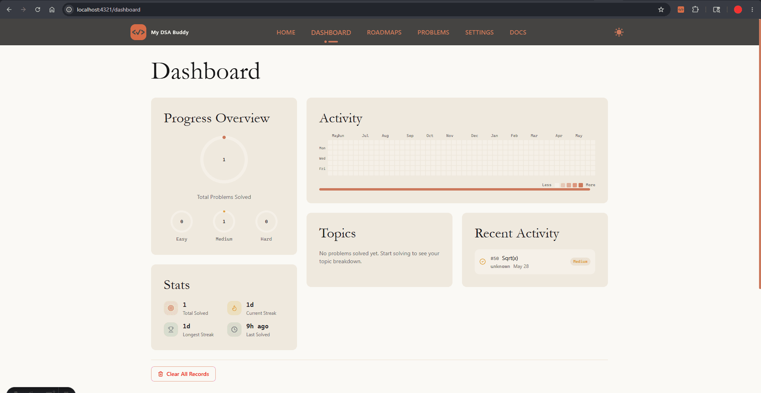Screen dimensions: 761x393
Task: Click the '1d' Current Streak value
Action: point(250,305)
